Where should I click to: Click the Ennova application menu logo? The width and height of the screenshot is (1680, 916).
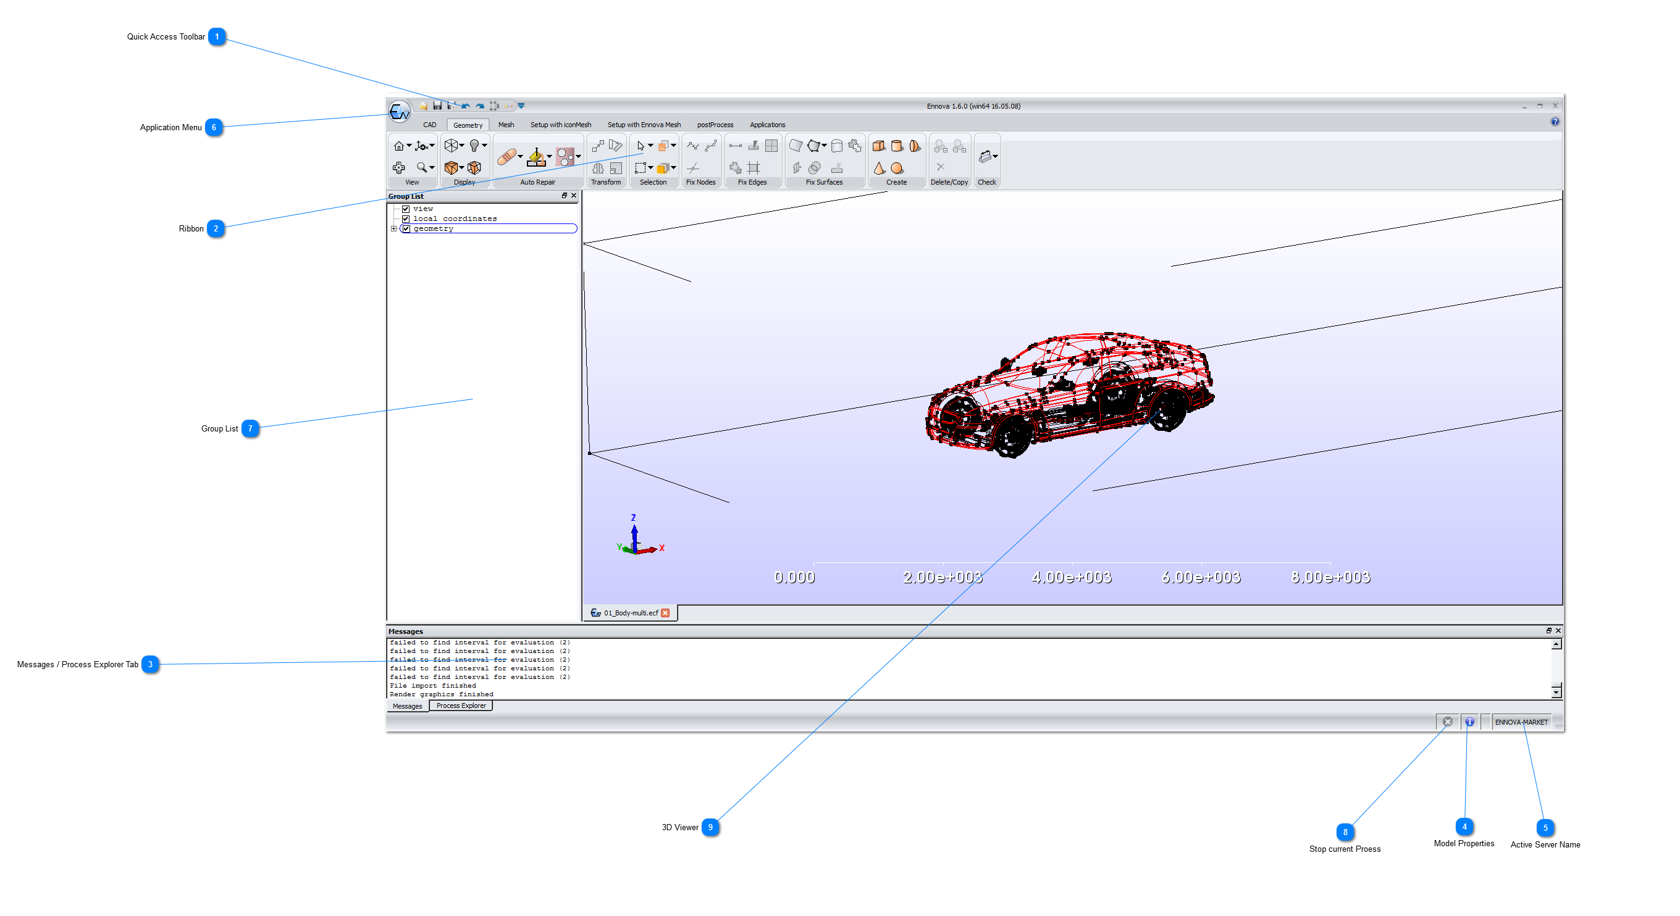click(399, 112)
